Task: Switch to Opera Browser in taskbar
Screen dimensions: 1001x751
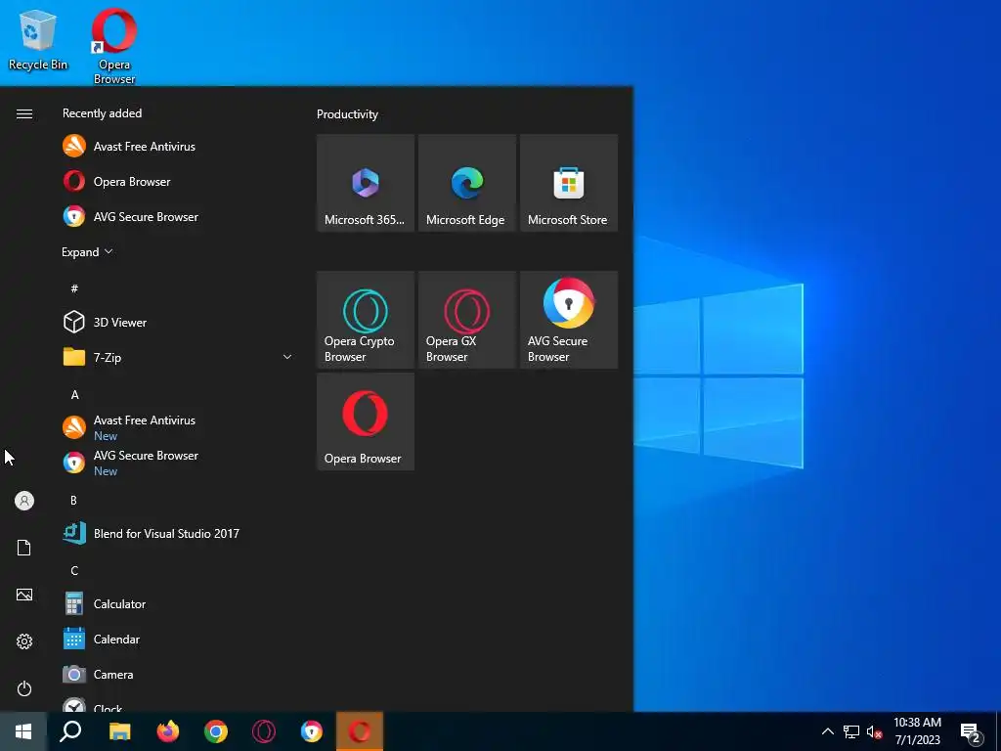Action: tap(360, 731)
